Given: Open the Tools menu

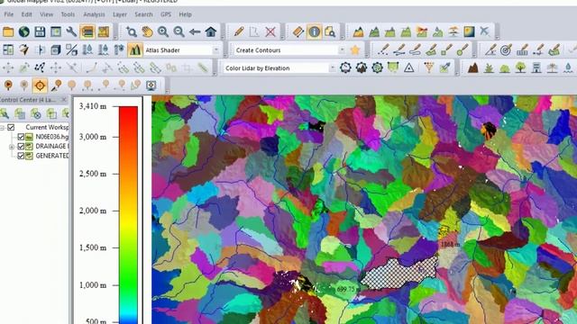Looking at the screenshot, I should pos(68,14).
